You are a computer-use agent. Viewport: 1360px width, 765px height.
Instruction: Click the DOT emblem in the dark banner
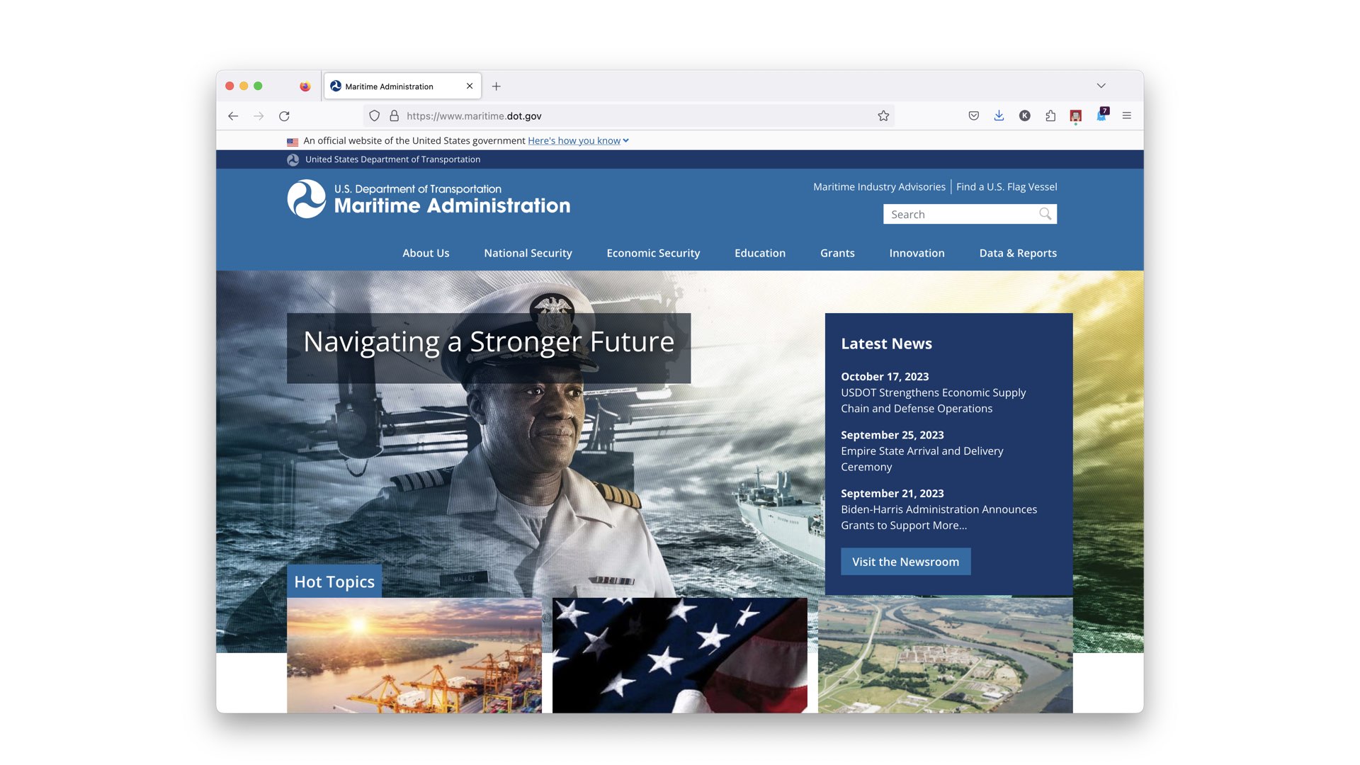coord(293,160)
